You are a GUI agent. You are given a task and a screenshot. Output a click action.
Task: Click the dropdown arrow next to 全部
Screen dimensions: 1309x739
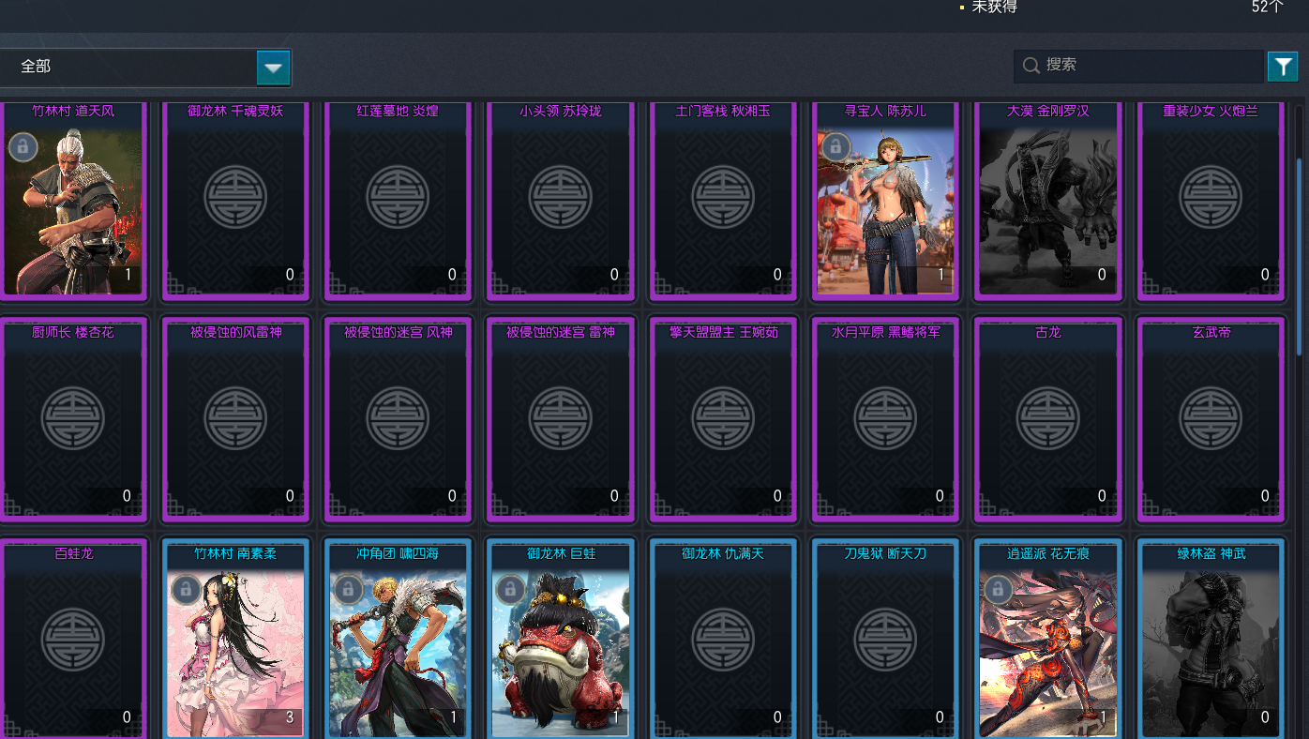(274, 68)
